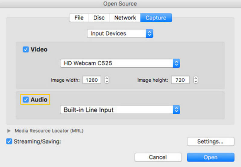The height and width of the screenshot is (167, 241).
Task: Uncheck the Video checkbox
Action: (x=26, y=50)
